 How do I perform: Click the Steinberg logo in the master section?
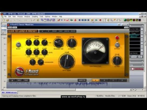(138, 69)
